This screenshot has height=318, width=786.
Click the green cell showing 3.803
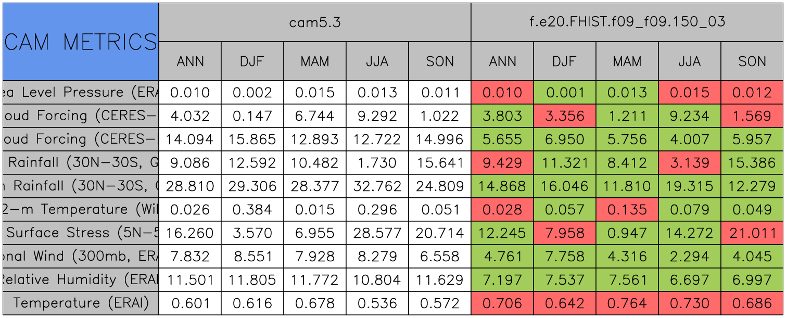tap(502, 116)
